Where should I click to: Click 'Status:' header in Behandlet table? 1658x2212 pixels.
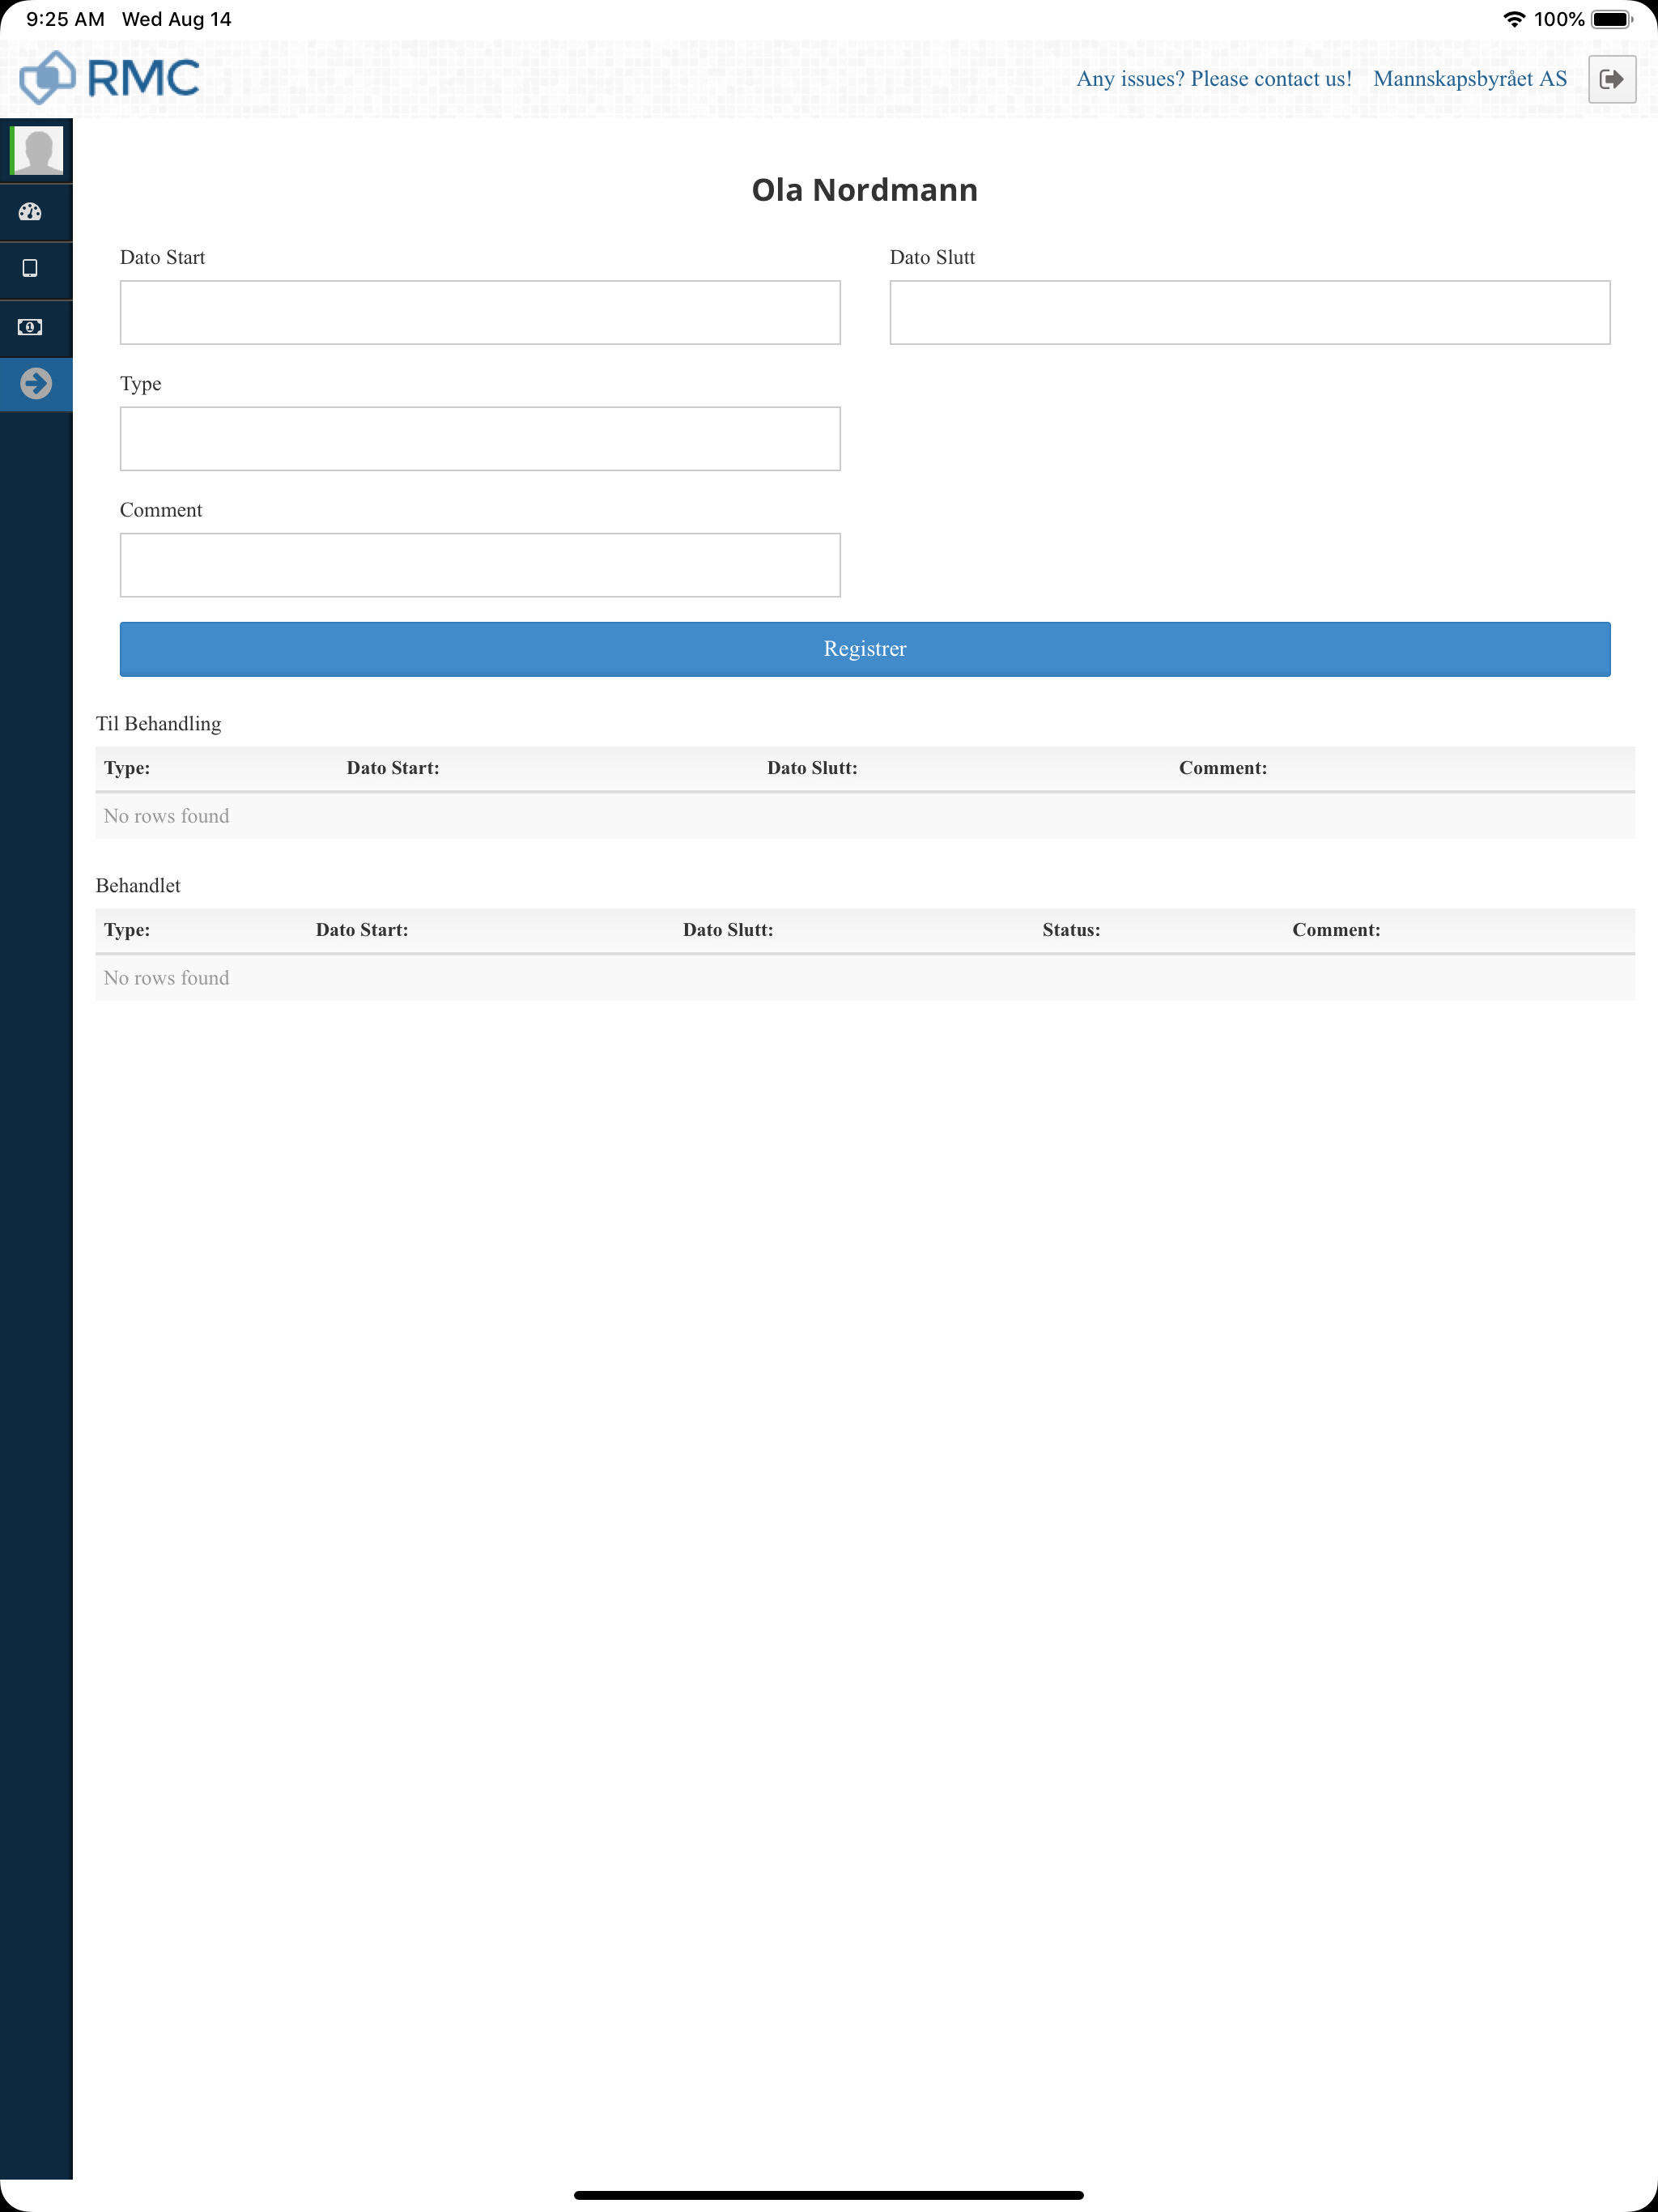click(1071, 930)
